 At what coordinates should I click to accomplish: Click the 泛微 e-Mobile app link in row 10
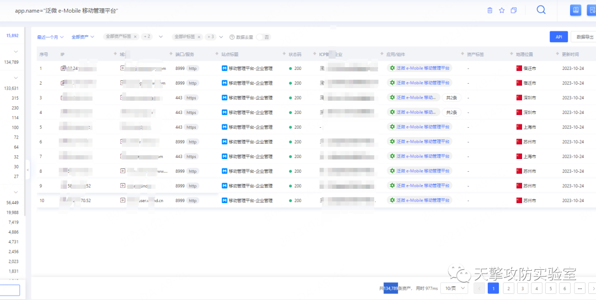point(423,200)
